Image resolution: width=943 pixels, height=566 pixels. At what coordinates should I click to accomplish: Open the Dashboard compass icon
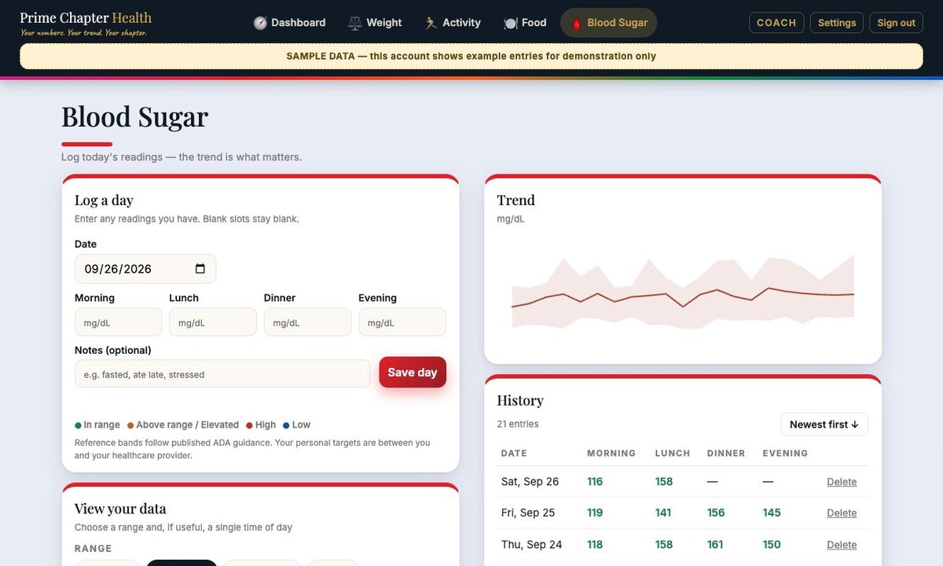pyautogui.click(x=260, y=23)
